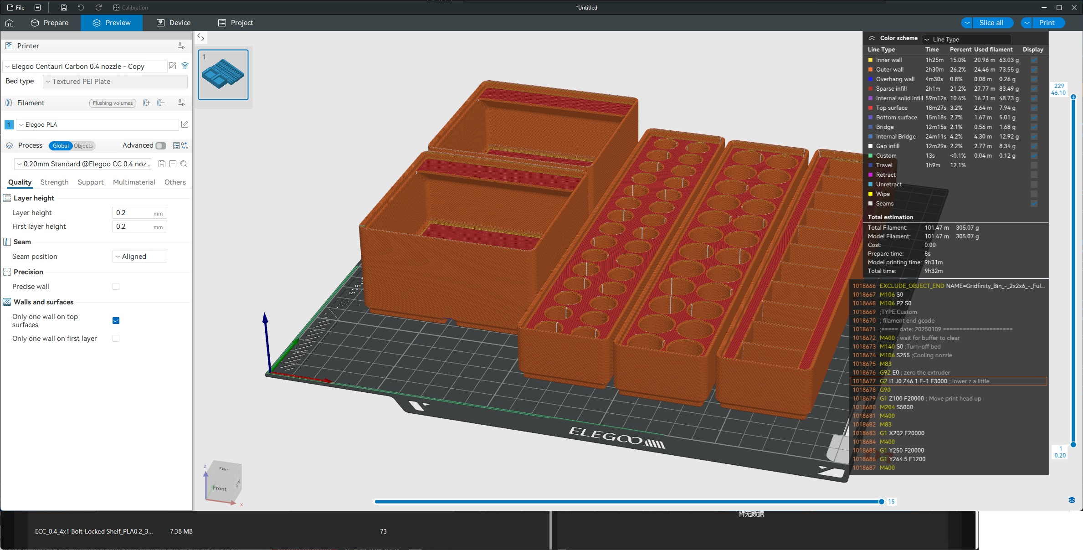1083x550 pixels.
Task: Click the undo arrow icon
Action: (81, 8)
